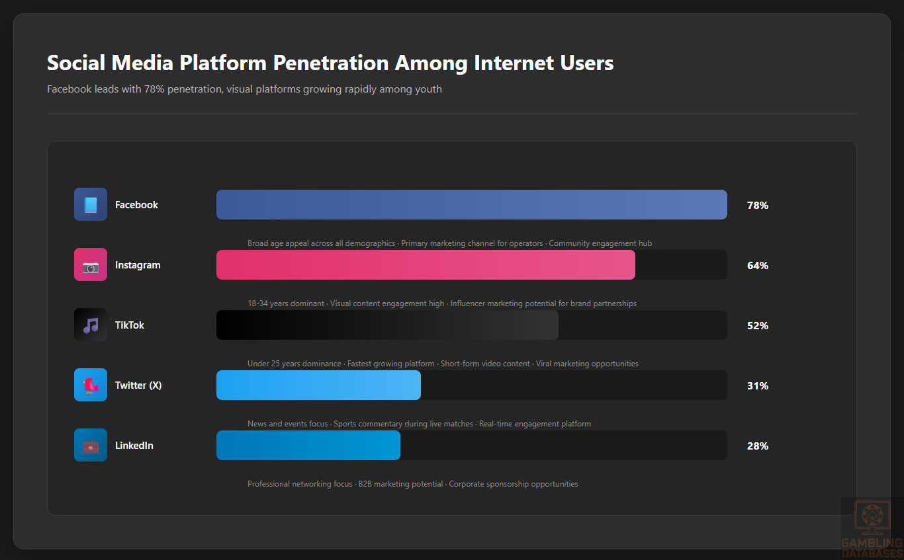This screenshot has width=904, height=560.
Task: Click the Facebook 78% penetration bar
Action: click(x=471, y=205)
